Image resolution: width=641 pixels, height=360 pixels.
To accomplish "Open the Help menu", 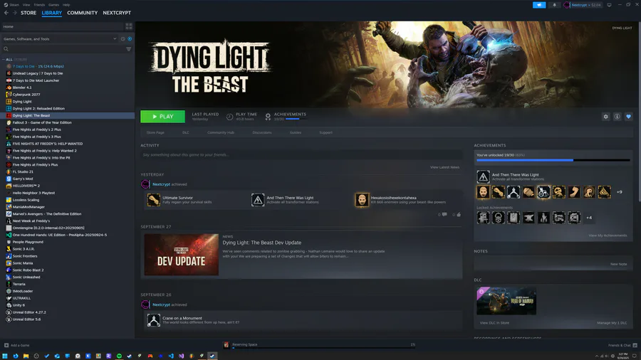I will tap(66, 5).
